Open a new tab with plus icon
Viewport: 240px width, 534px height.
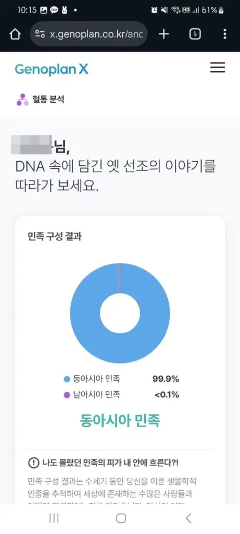tap(164, 34)
